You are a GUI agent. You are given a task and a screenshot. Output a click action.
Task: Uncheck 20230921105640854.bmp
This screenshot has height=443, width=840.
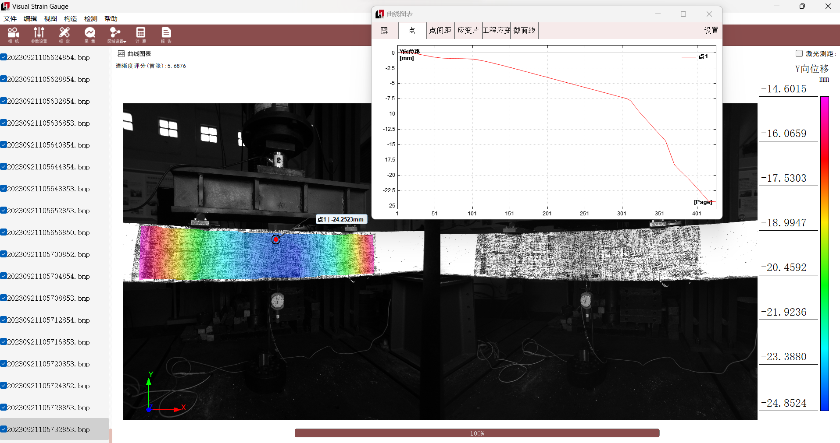click(x=4, y=144)
